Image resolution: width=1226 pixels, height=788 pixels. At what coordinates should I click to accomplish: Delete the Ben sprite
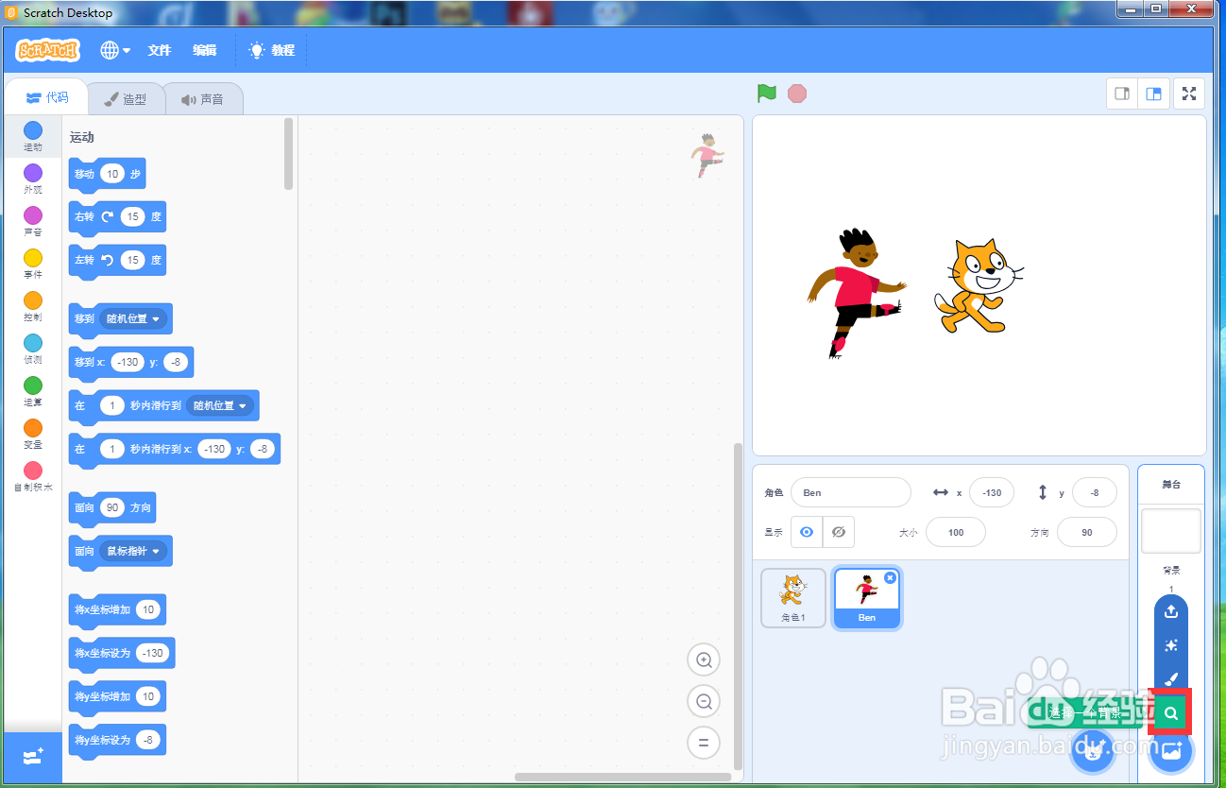890,577
